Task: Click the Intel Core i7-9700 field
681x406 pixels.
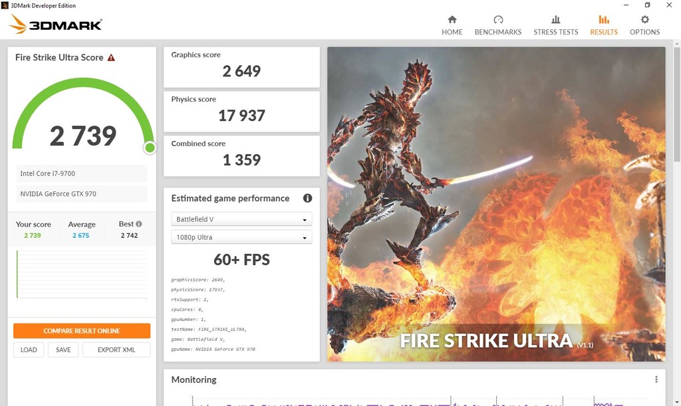Action: point(82,173)
